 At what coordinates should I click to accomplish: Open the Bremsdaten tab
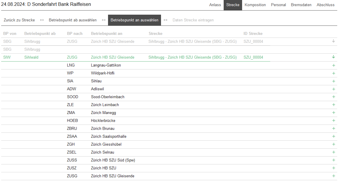301,5
